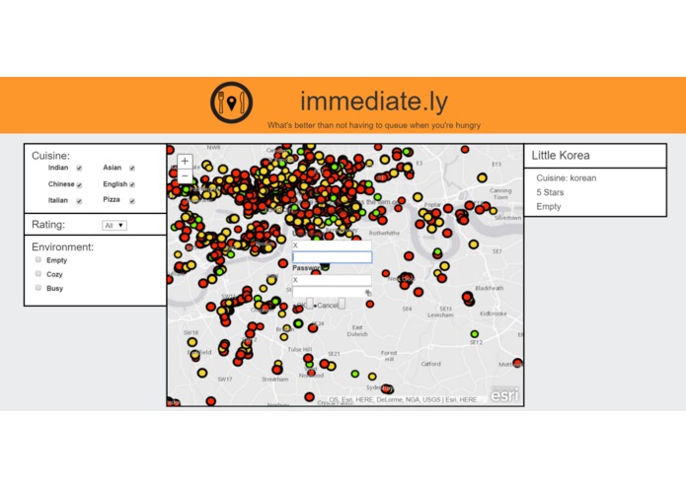This screenshot has width=686, height=487.
Task: Enable the Cozy environment checkbox
Action: pos(38,273)
